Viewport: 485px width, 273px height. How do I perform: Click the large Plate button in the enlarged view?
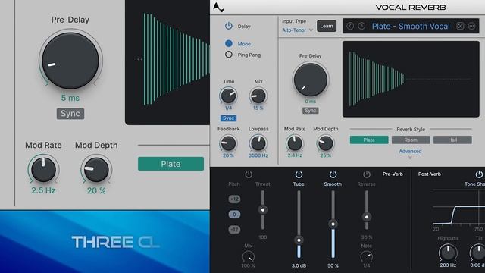point(171,164)
